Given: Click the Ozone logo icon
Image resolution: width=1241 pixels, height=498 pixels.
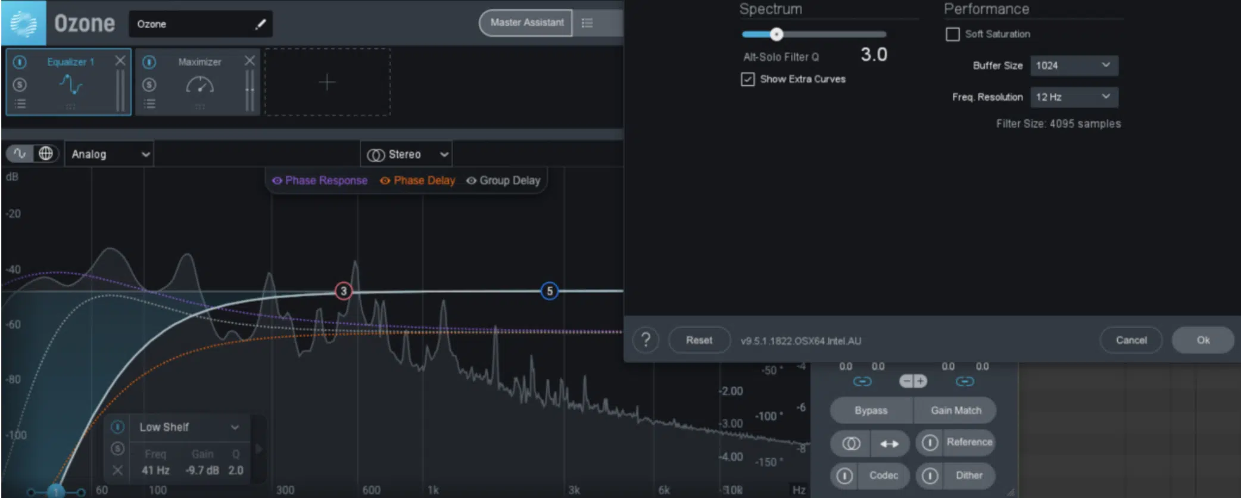Looking at the screenshot, I should tap(24, 24).
